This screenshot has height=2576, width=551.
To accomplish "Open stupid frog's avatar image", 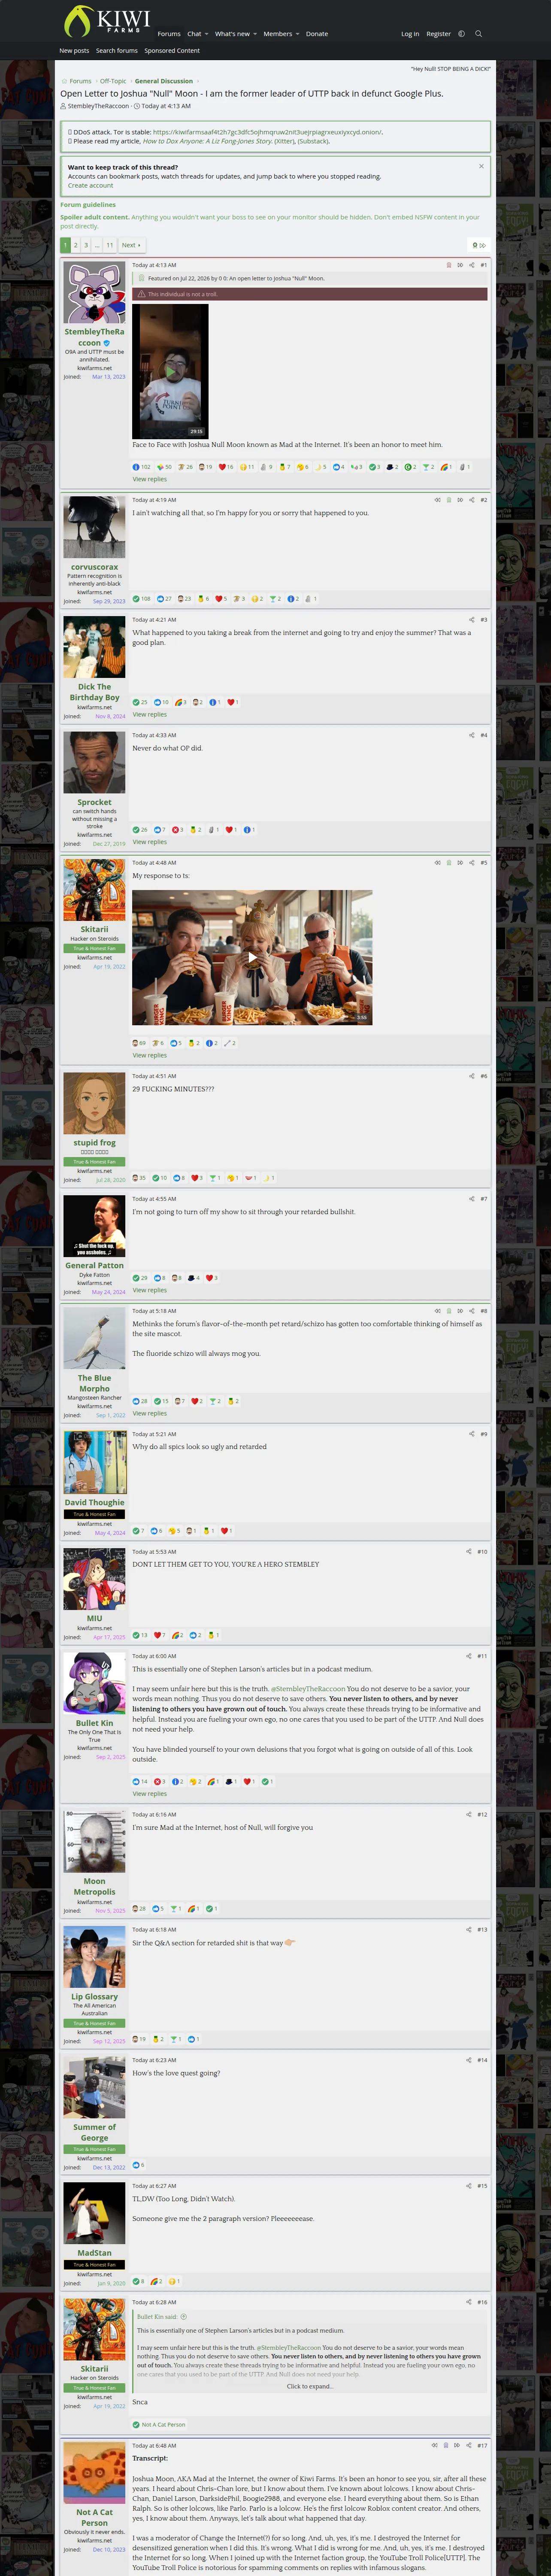I will click(94, 1104).
